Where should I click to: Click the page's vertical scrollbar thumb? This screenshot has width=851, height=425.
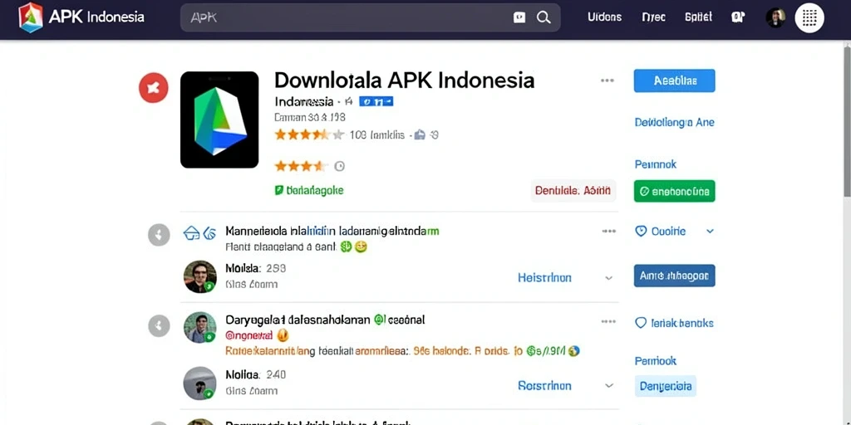pyautogui.click(x=847, y=121)
